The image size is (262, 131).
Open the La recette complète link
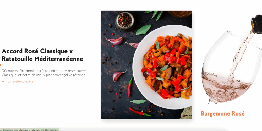[x=20, y=81]
